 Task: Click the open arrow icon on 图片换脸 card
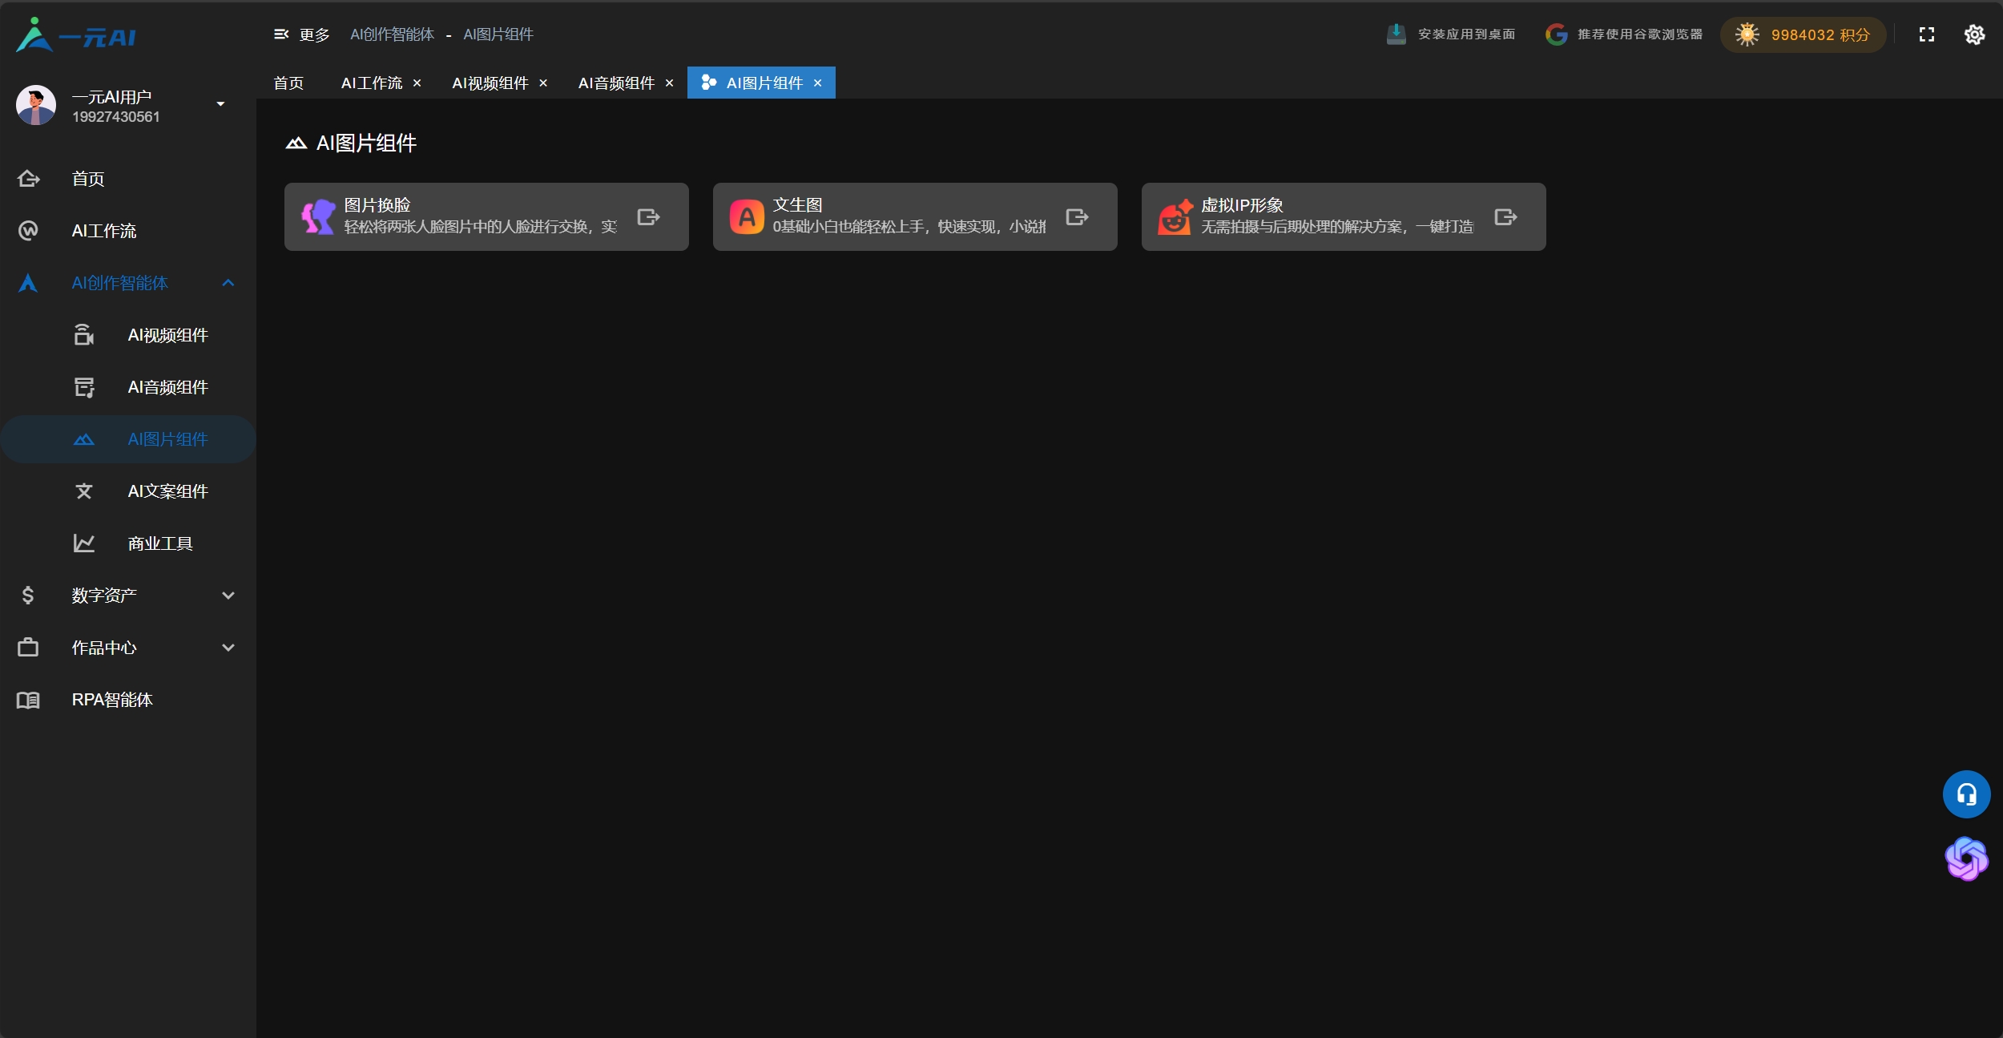648,217
